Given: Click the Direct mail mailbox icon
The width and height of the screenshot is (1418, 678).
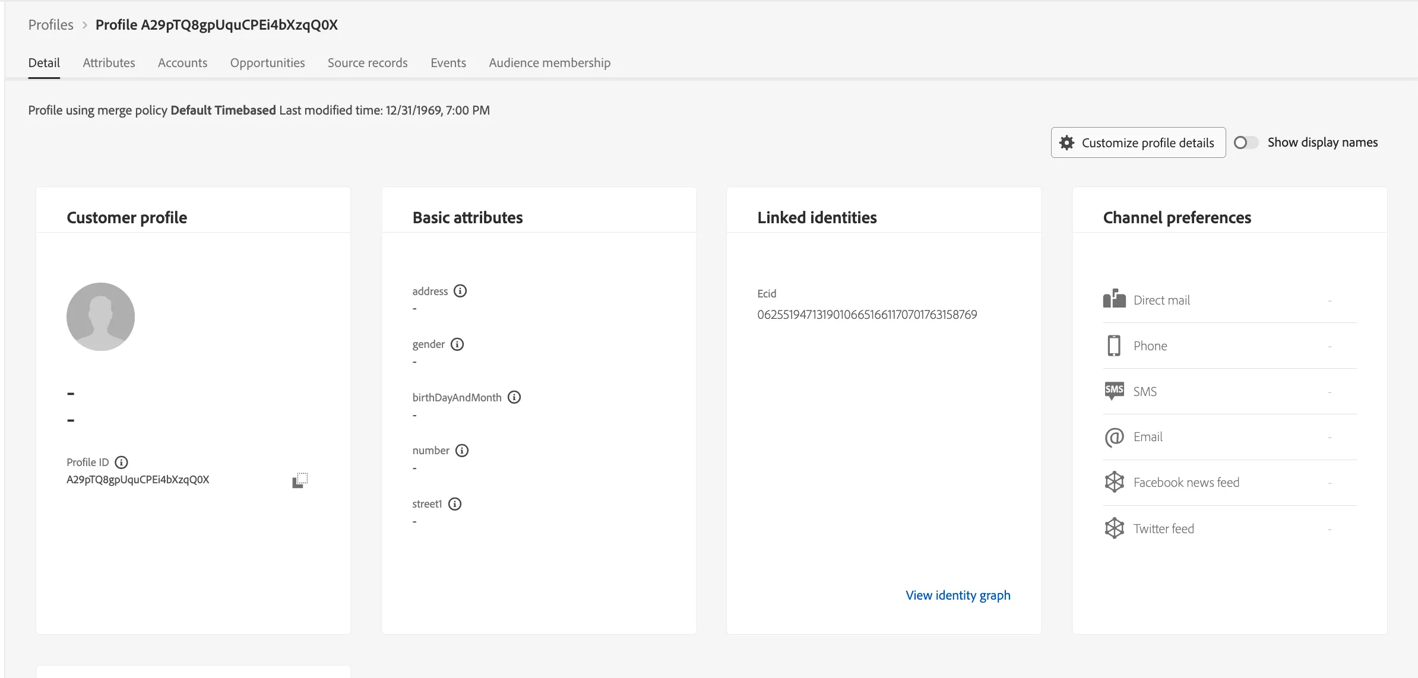Looking at the screenshot, I should [x=1115, y=299].
